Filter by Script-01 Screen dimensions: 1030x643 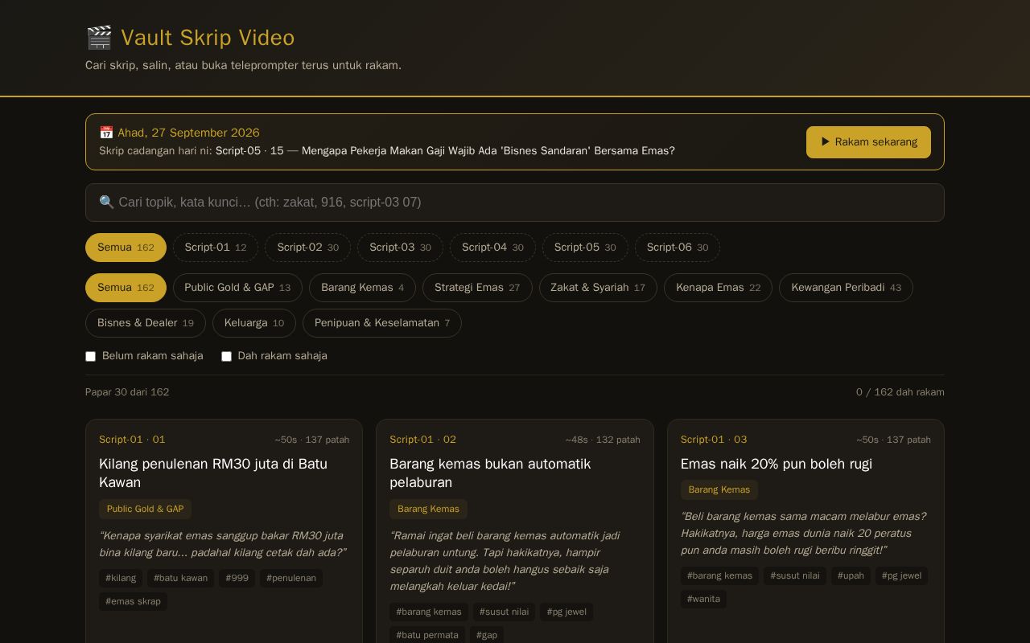pos(216,248)
